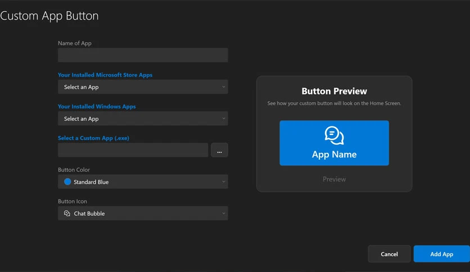Screen dimensions: 470x272
Task: Click Select a Custom App (.exe) label
Action: coord(93,138)
